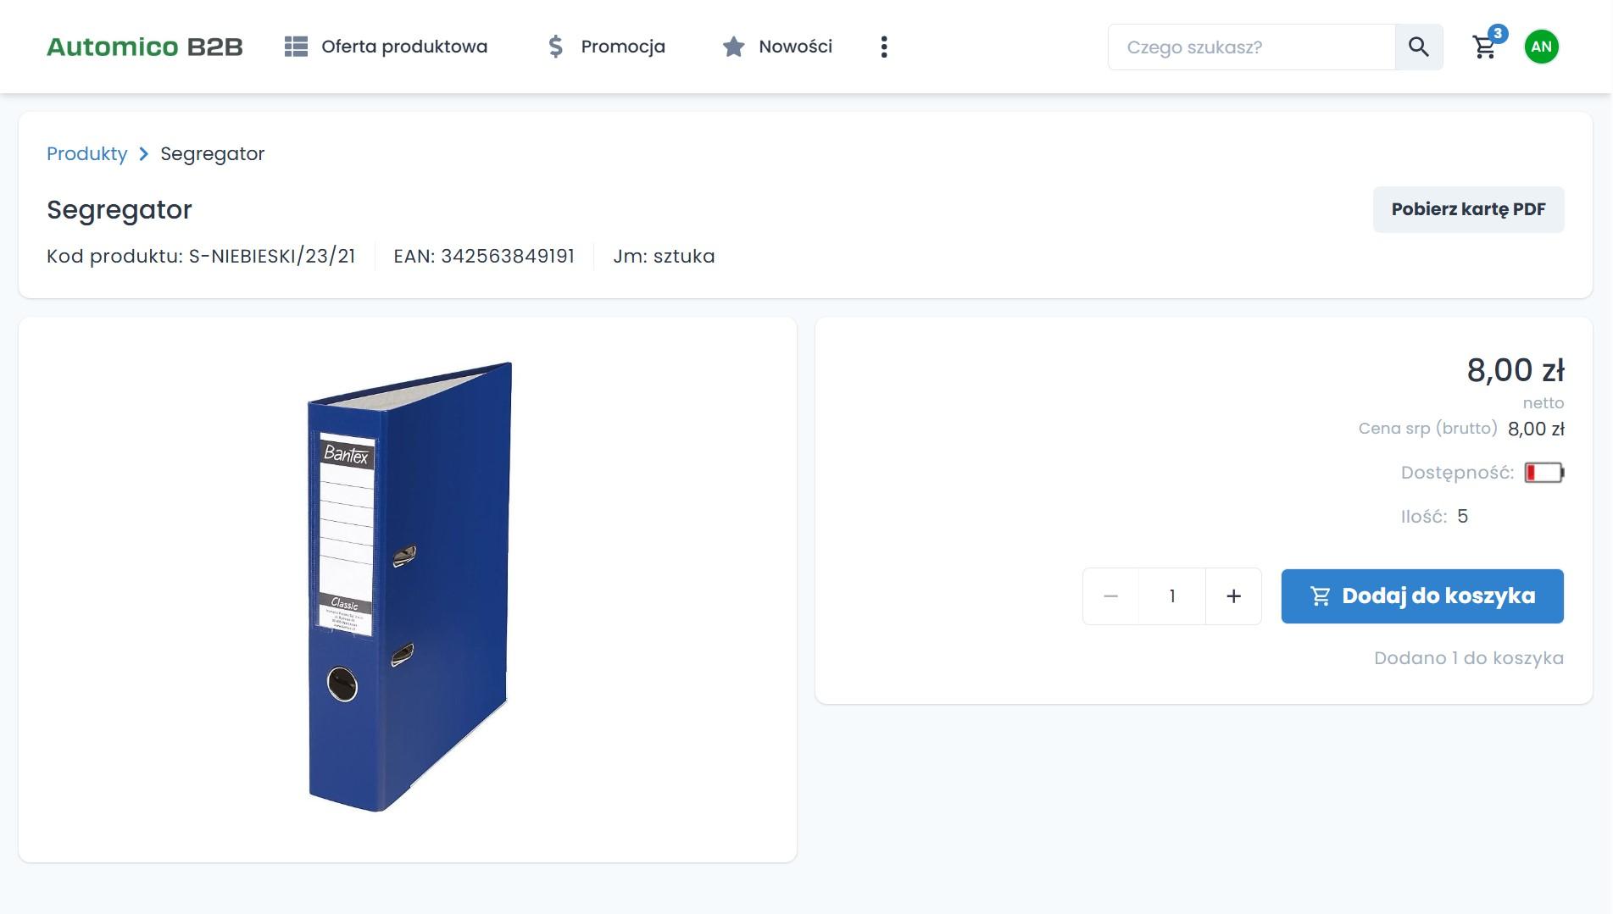
Task: Click the star Nowości icon
Action: tap(733, 47)
